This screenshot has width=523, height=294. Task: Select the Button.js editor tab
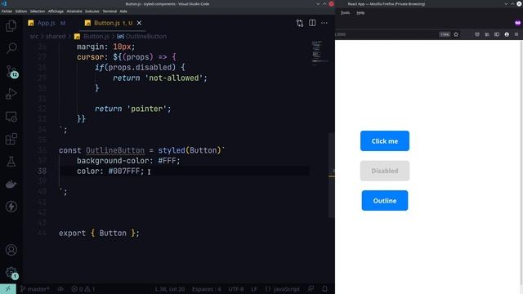tap(113, 23)
